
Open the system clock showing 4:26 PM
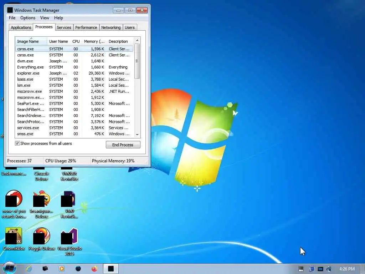point(347,269)
